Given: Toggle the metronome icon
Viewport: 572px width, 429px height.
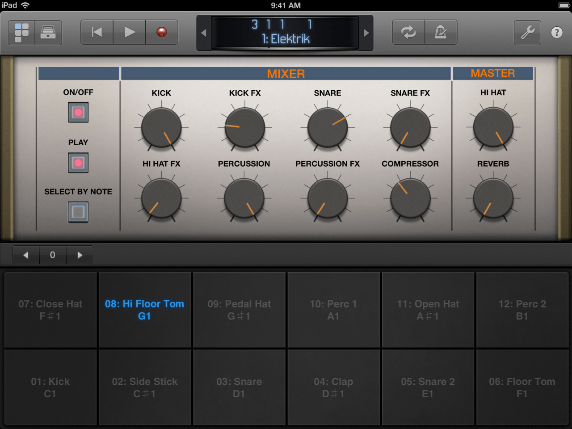Looking at the screenshot, I should [441, 32].
